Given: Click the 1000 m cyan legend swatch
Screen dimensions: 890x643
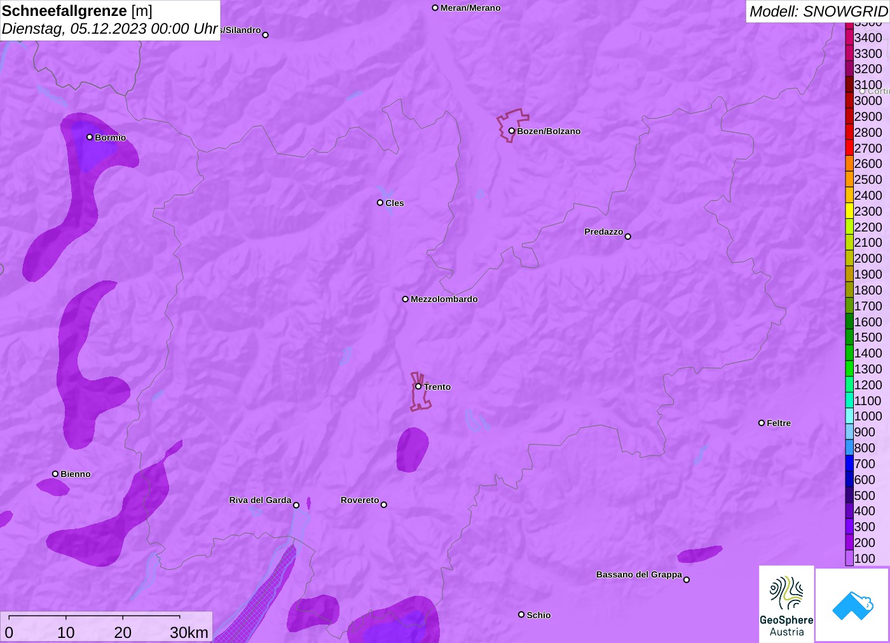Looking at the screenshot, I should click(849, 416).
